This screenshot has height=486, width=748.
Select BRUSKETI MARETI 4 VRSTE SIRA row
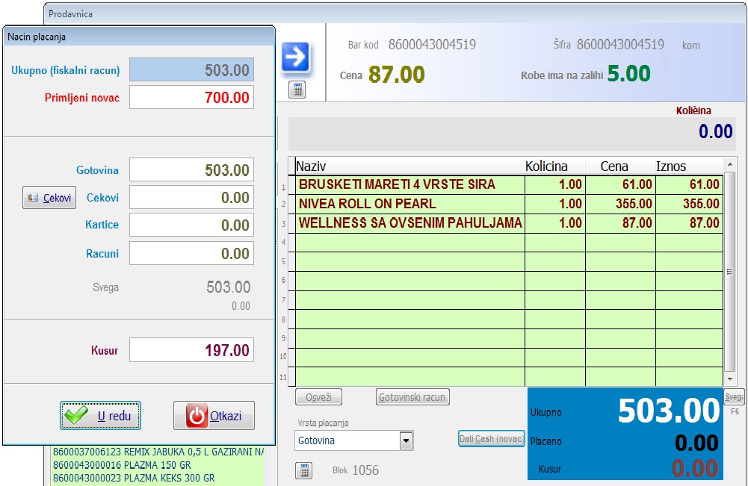point(410,184)
